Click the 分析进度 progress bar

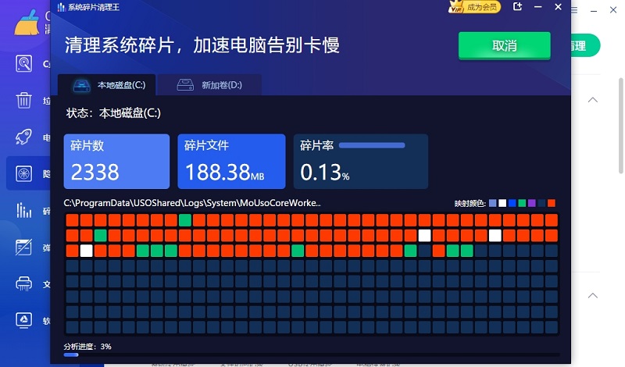coord(312,355)
